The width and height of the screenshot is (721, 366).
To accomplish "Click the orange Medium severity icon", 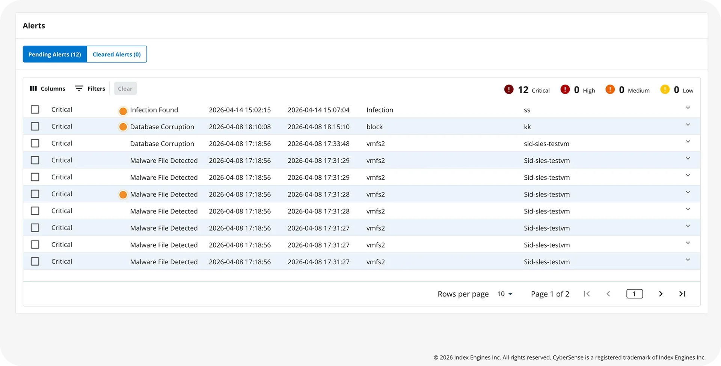I will (610, 89).
